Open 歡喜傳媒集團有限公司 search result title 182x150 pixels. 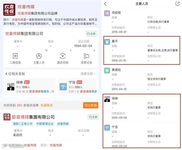coord(33,117)
